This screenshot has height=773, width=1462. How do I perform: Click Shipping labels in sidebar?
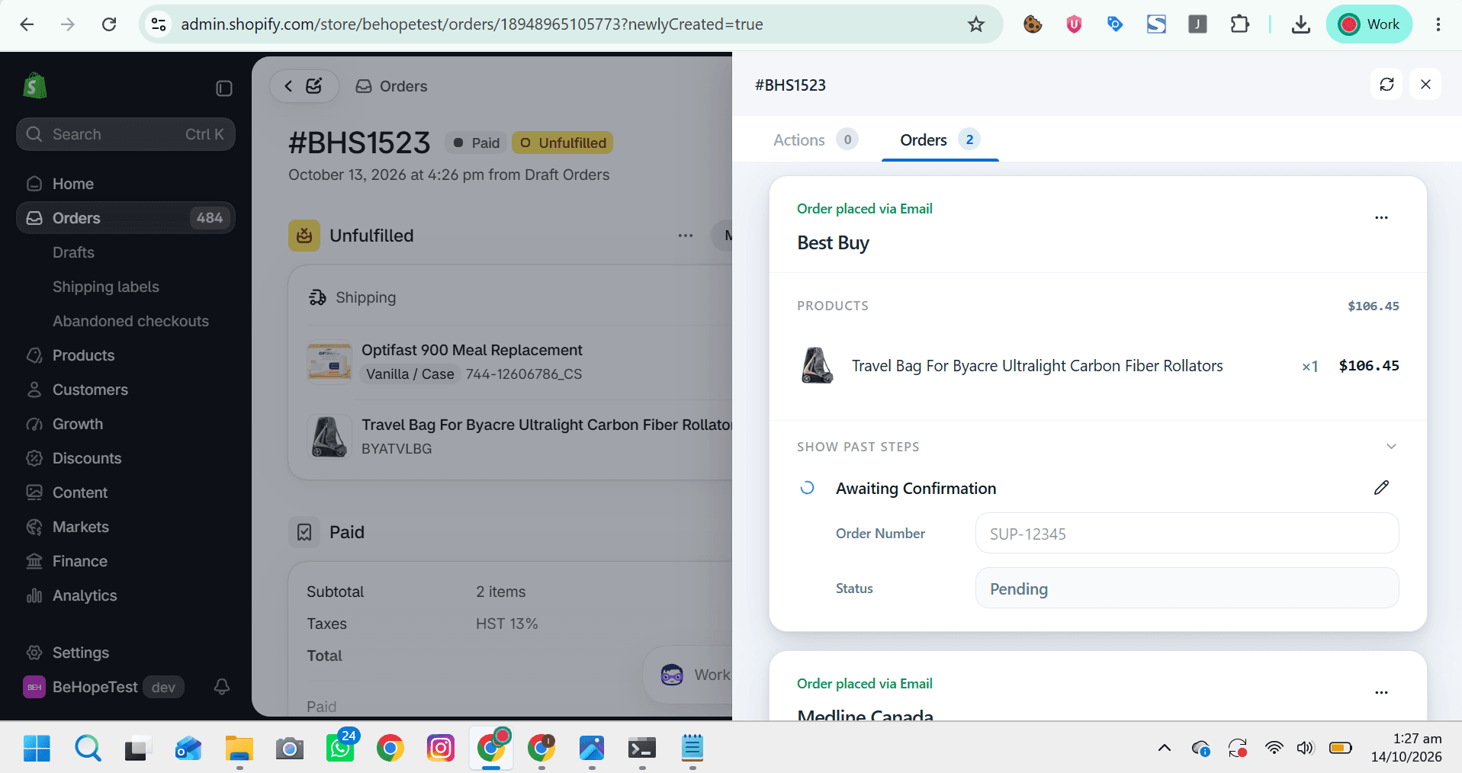[106, 287]
